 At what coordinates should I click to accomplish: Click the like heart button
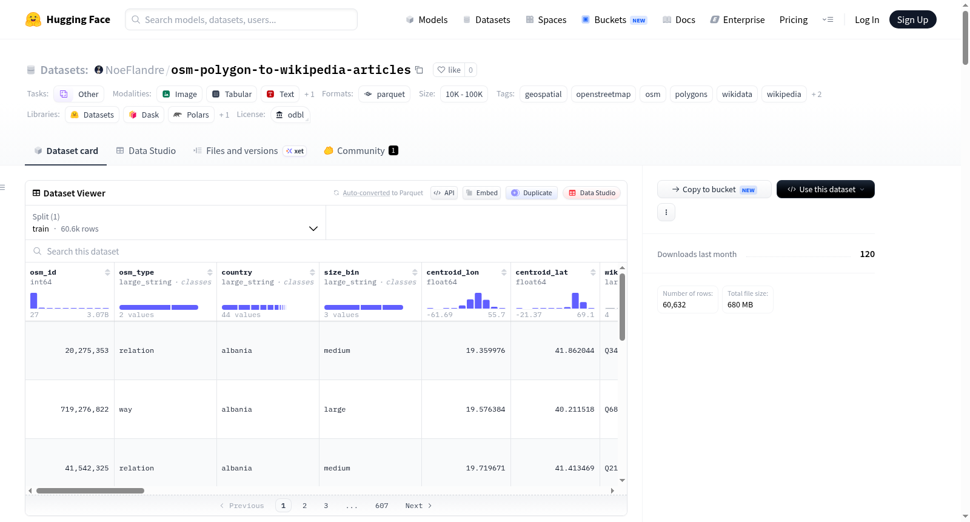tap(449, 70)
